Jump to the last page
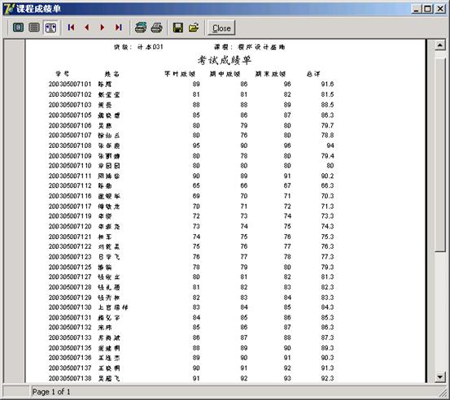 click(118, 28)
